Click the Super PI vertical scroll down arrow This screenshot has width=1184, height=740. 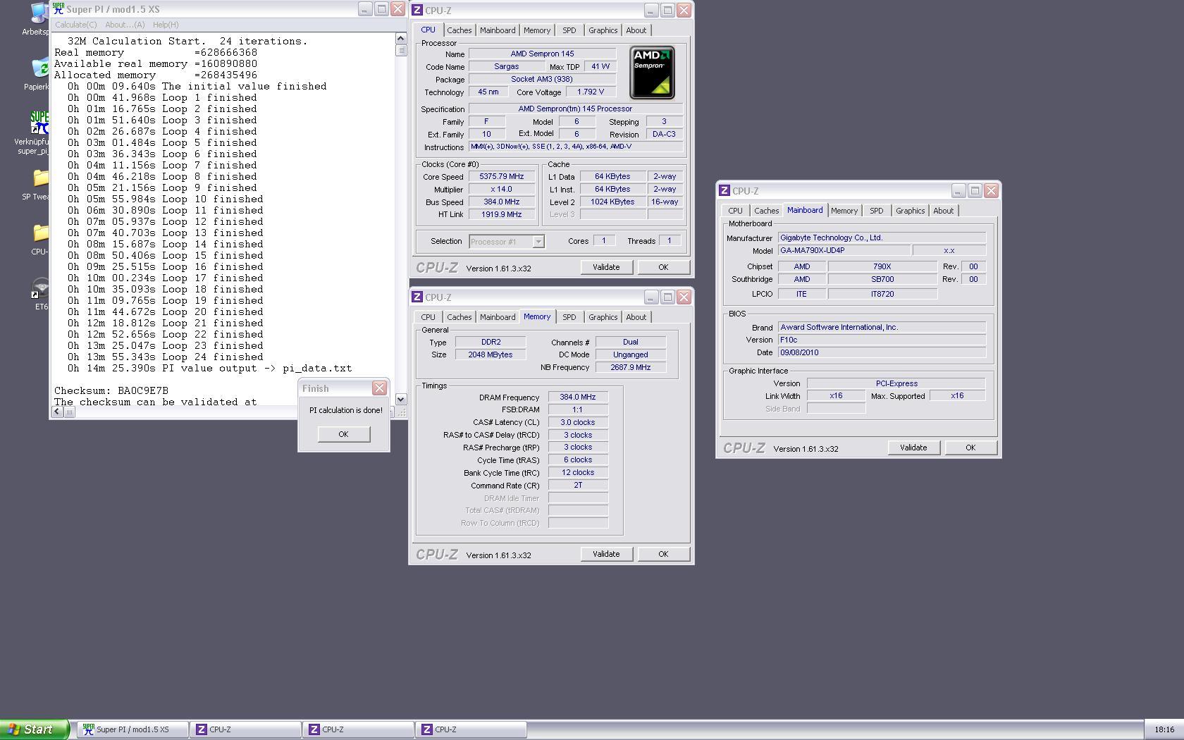coord(401,400)
